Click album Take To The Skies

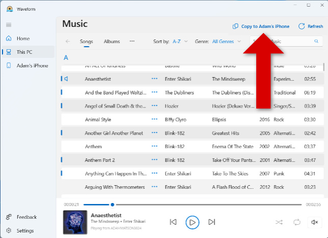click(x=230, y=174)
